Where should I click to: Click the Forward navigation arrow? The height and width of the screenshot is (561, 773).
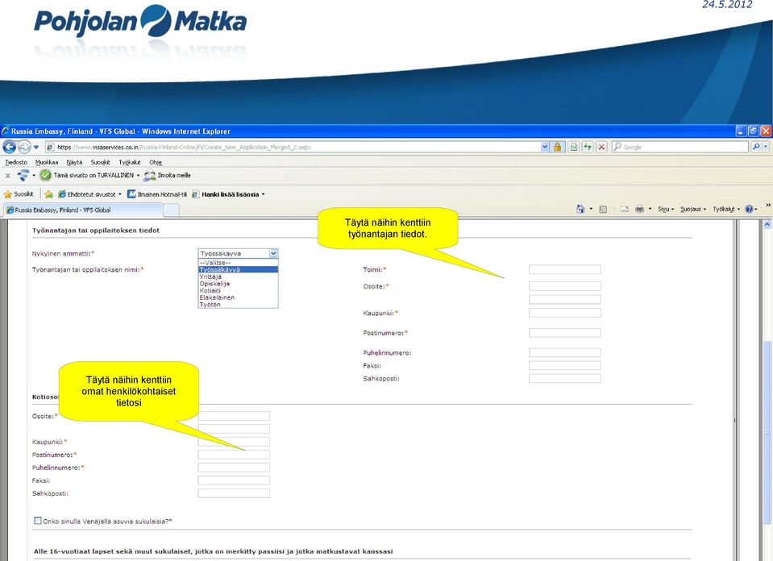[x=24, y=147]
